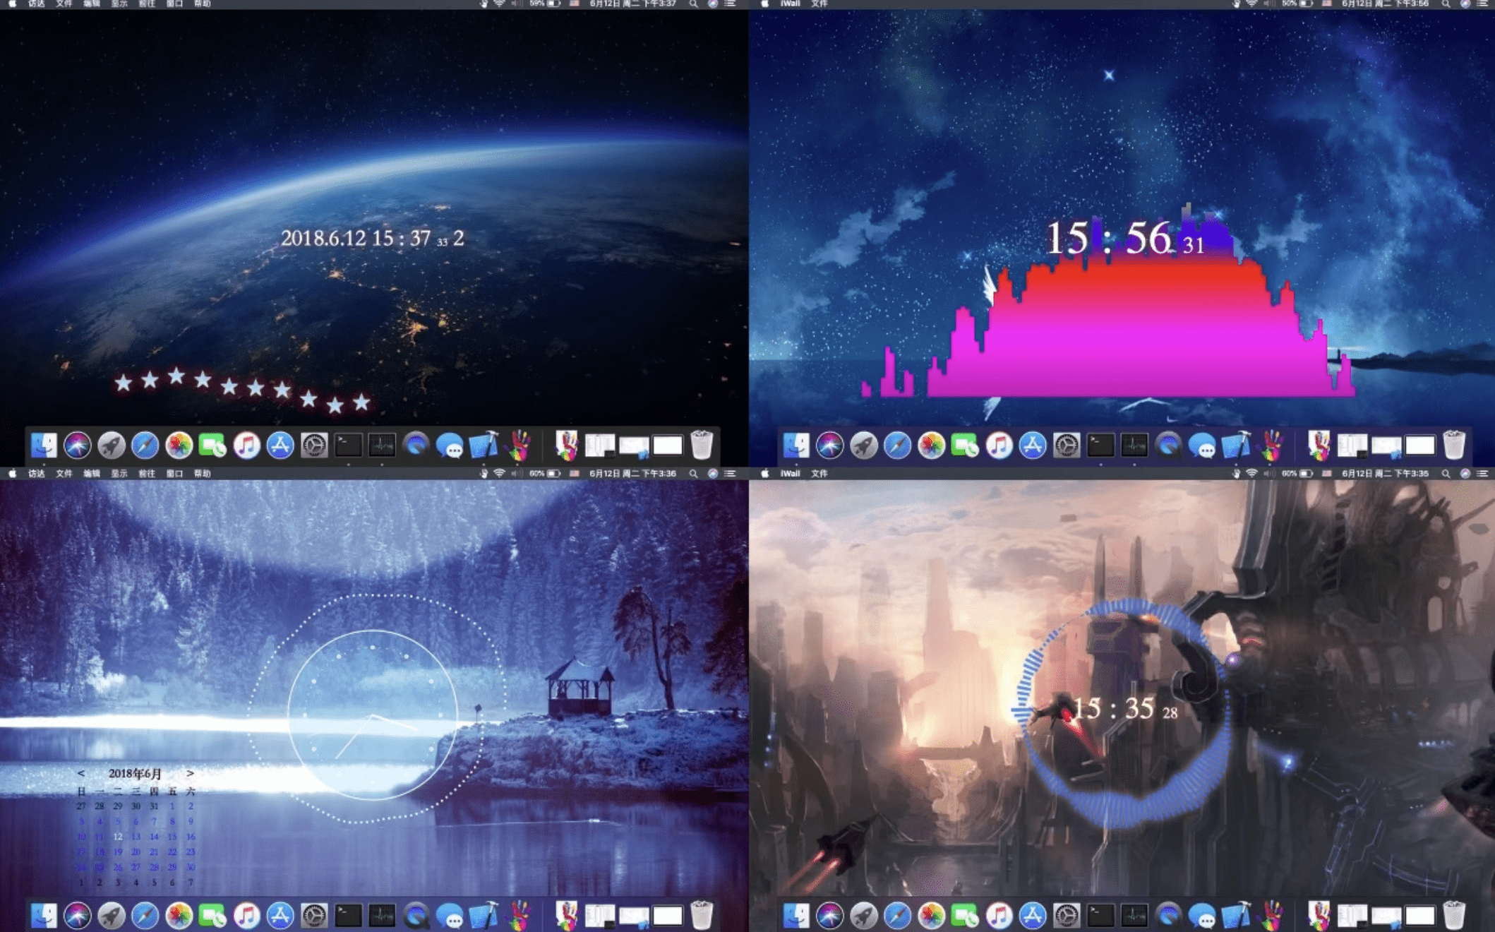Open Wi-Fi status menu above the sci-fi city desktop
1495x932 pixels.
click(1251, 474)
